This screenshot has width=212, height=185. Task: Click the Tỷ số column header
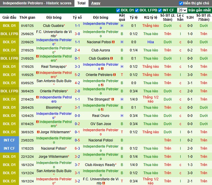77,18
